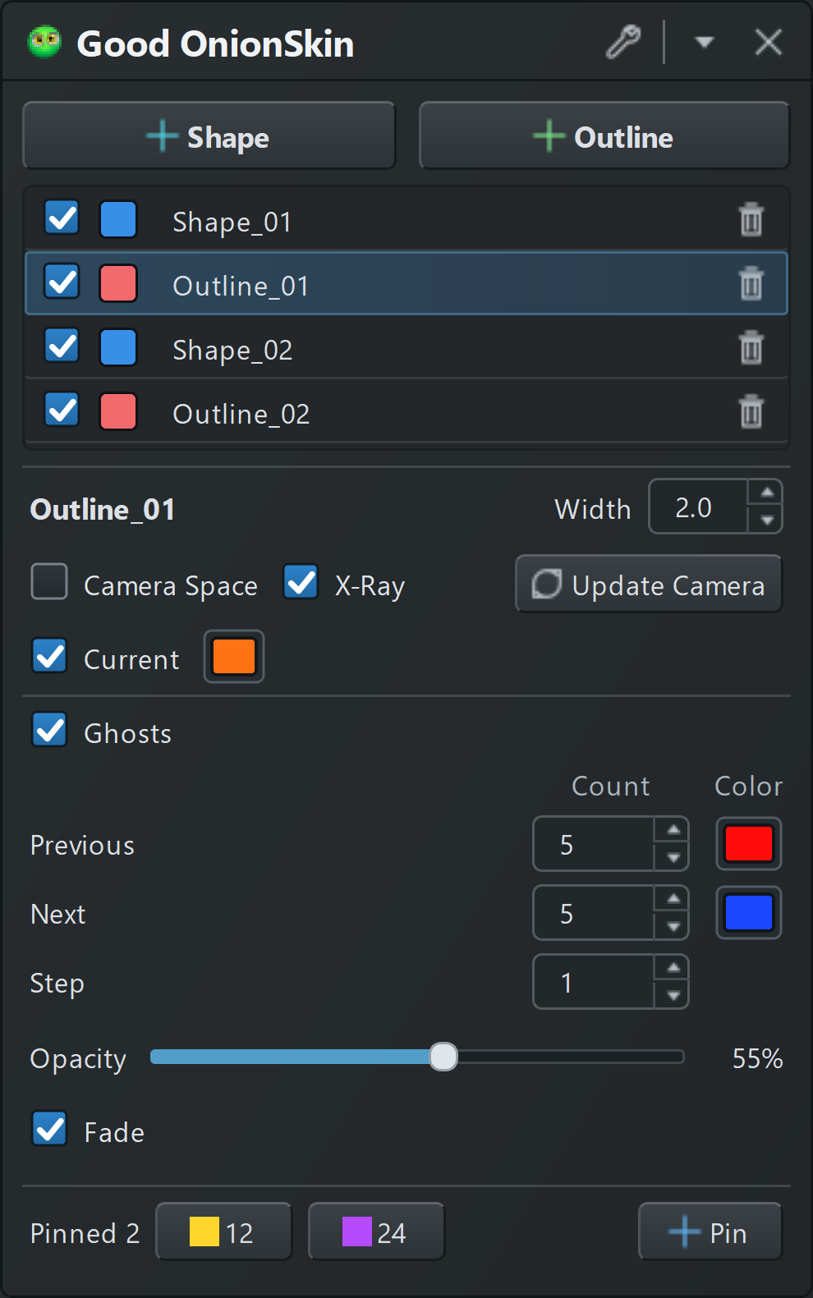Click the Update Camera button
Screen dimensions: 813x1298
point(649,584)
